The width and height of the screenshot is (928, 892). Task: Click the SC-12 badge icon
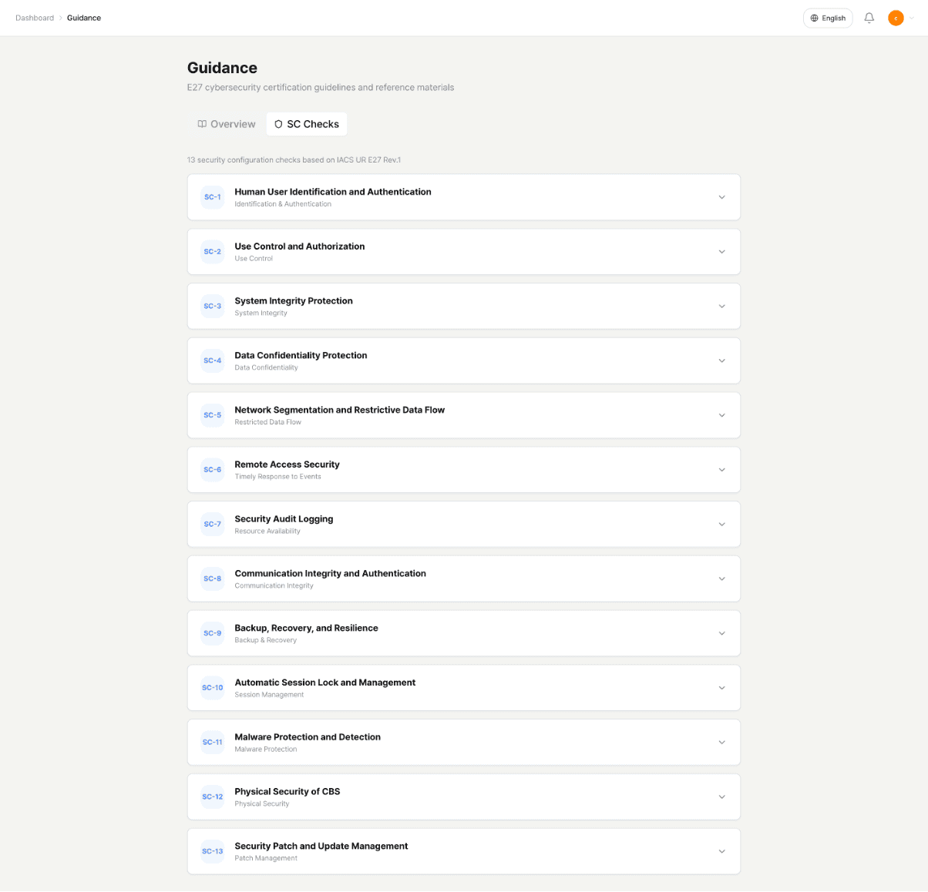click(213, 796)
